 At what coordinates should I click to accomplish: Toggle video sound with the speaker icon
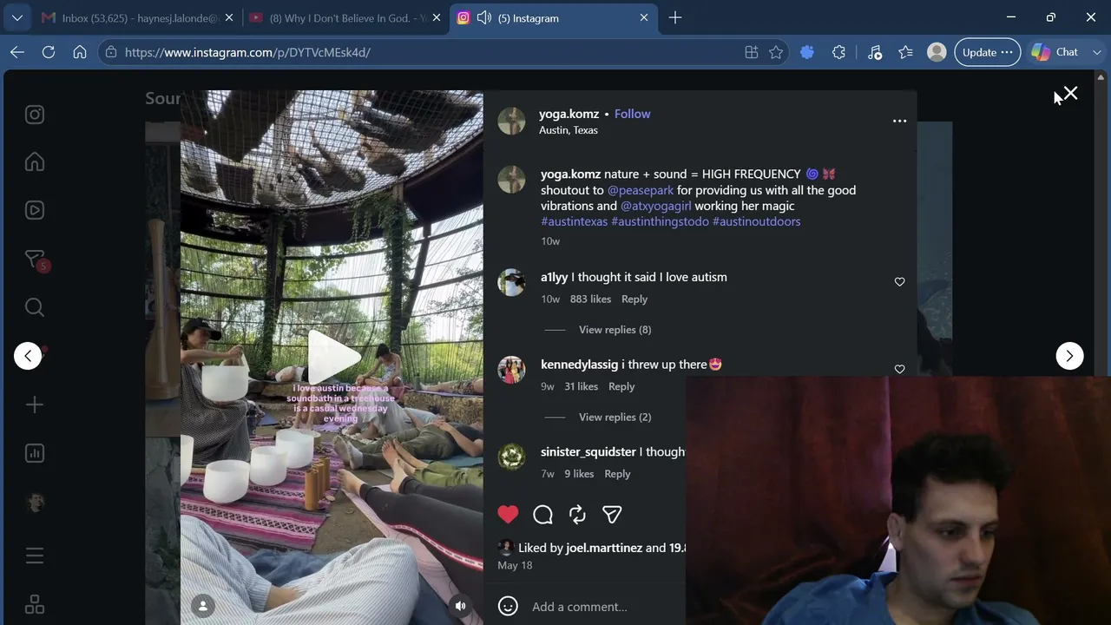point(461,605)
